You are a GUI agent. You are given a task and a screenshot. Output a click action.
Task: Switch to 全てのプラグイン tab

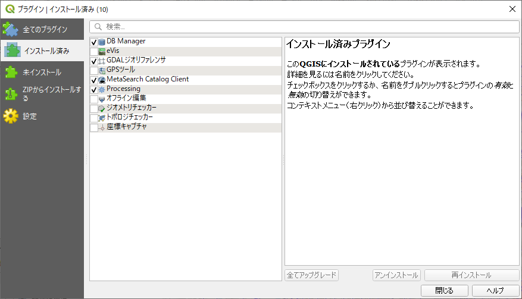pos(42,29)
